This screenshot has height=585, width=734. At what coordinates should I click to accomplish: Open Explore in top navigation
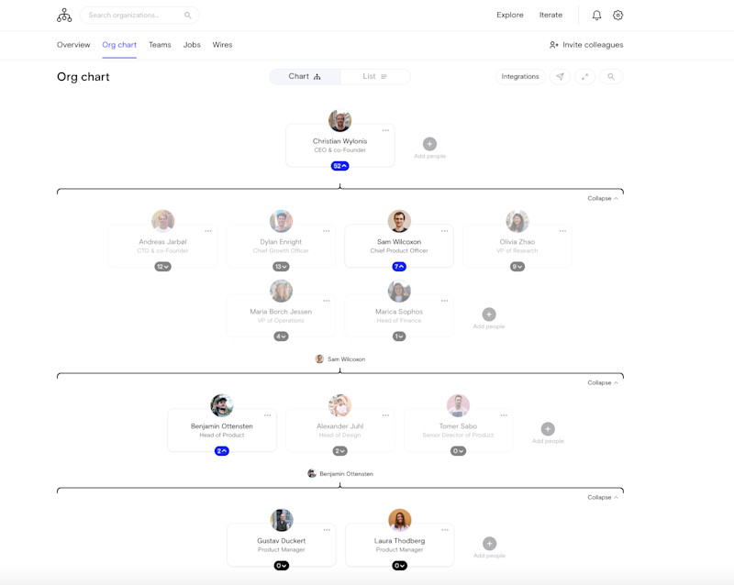click(x=510, y=15)
